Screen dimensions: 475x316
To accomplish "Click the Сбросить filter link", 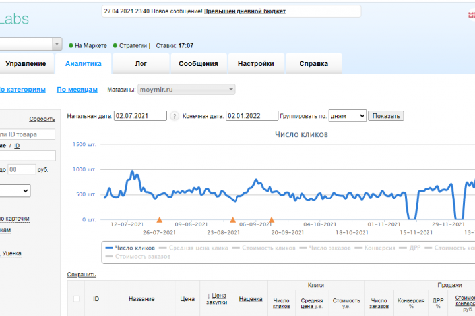I will (x=42, y=119).
